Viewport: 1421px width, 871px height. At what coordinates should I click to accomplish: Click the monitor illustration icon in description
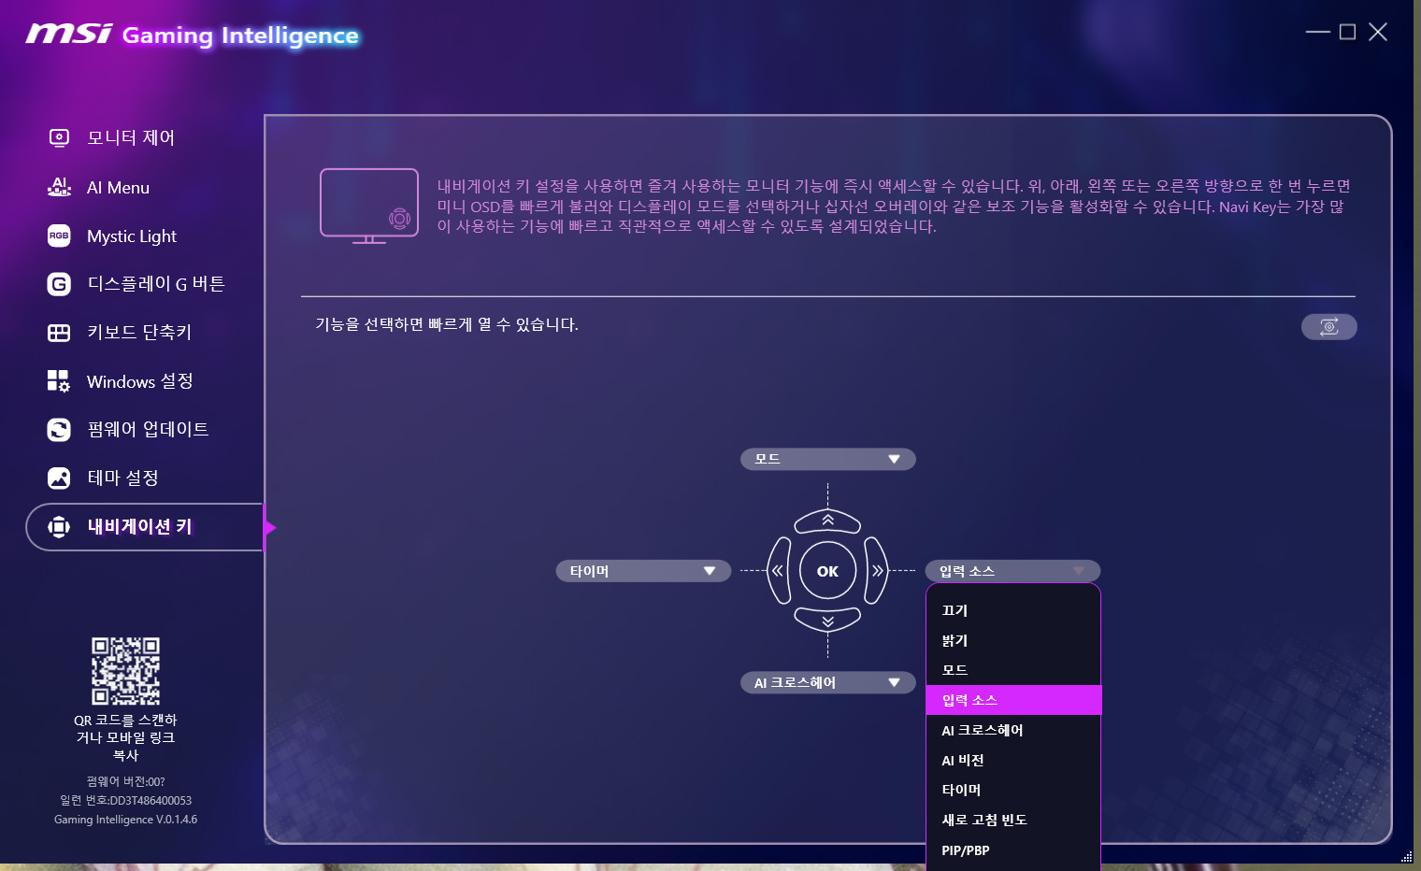(369, 206)
